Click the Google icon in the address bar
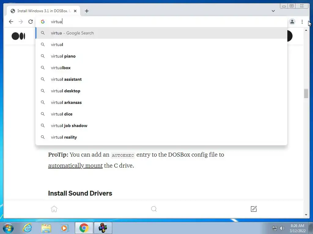This screenshot has height=234, width=313. coord(43,22)
